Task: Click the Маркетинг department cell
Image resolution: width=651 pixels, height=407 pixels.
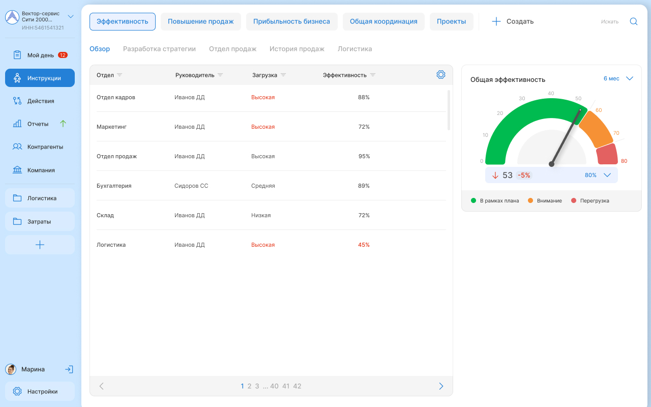Action: (112, 127)
